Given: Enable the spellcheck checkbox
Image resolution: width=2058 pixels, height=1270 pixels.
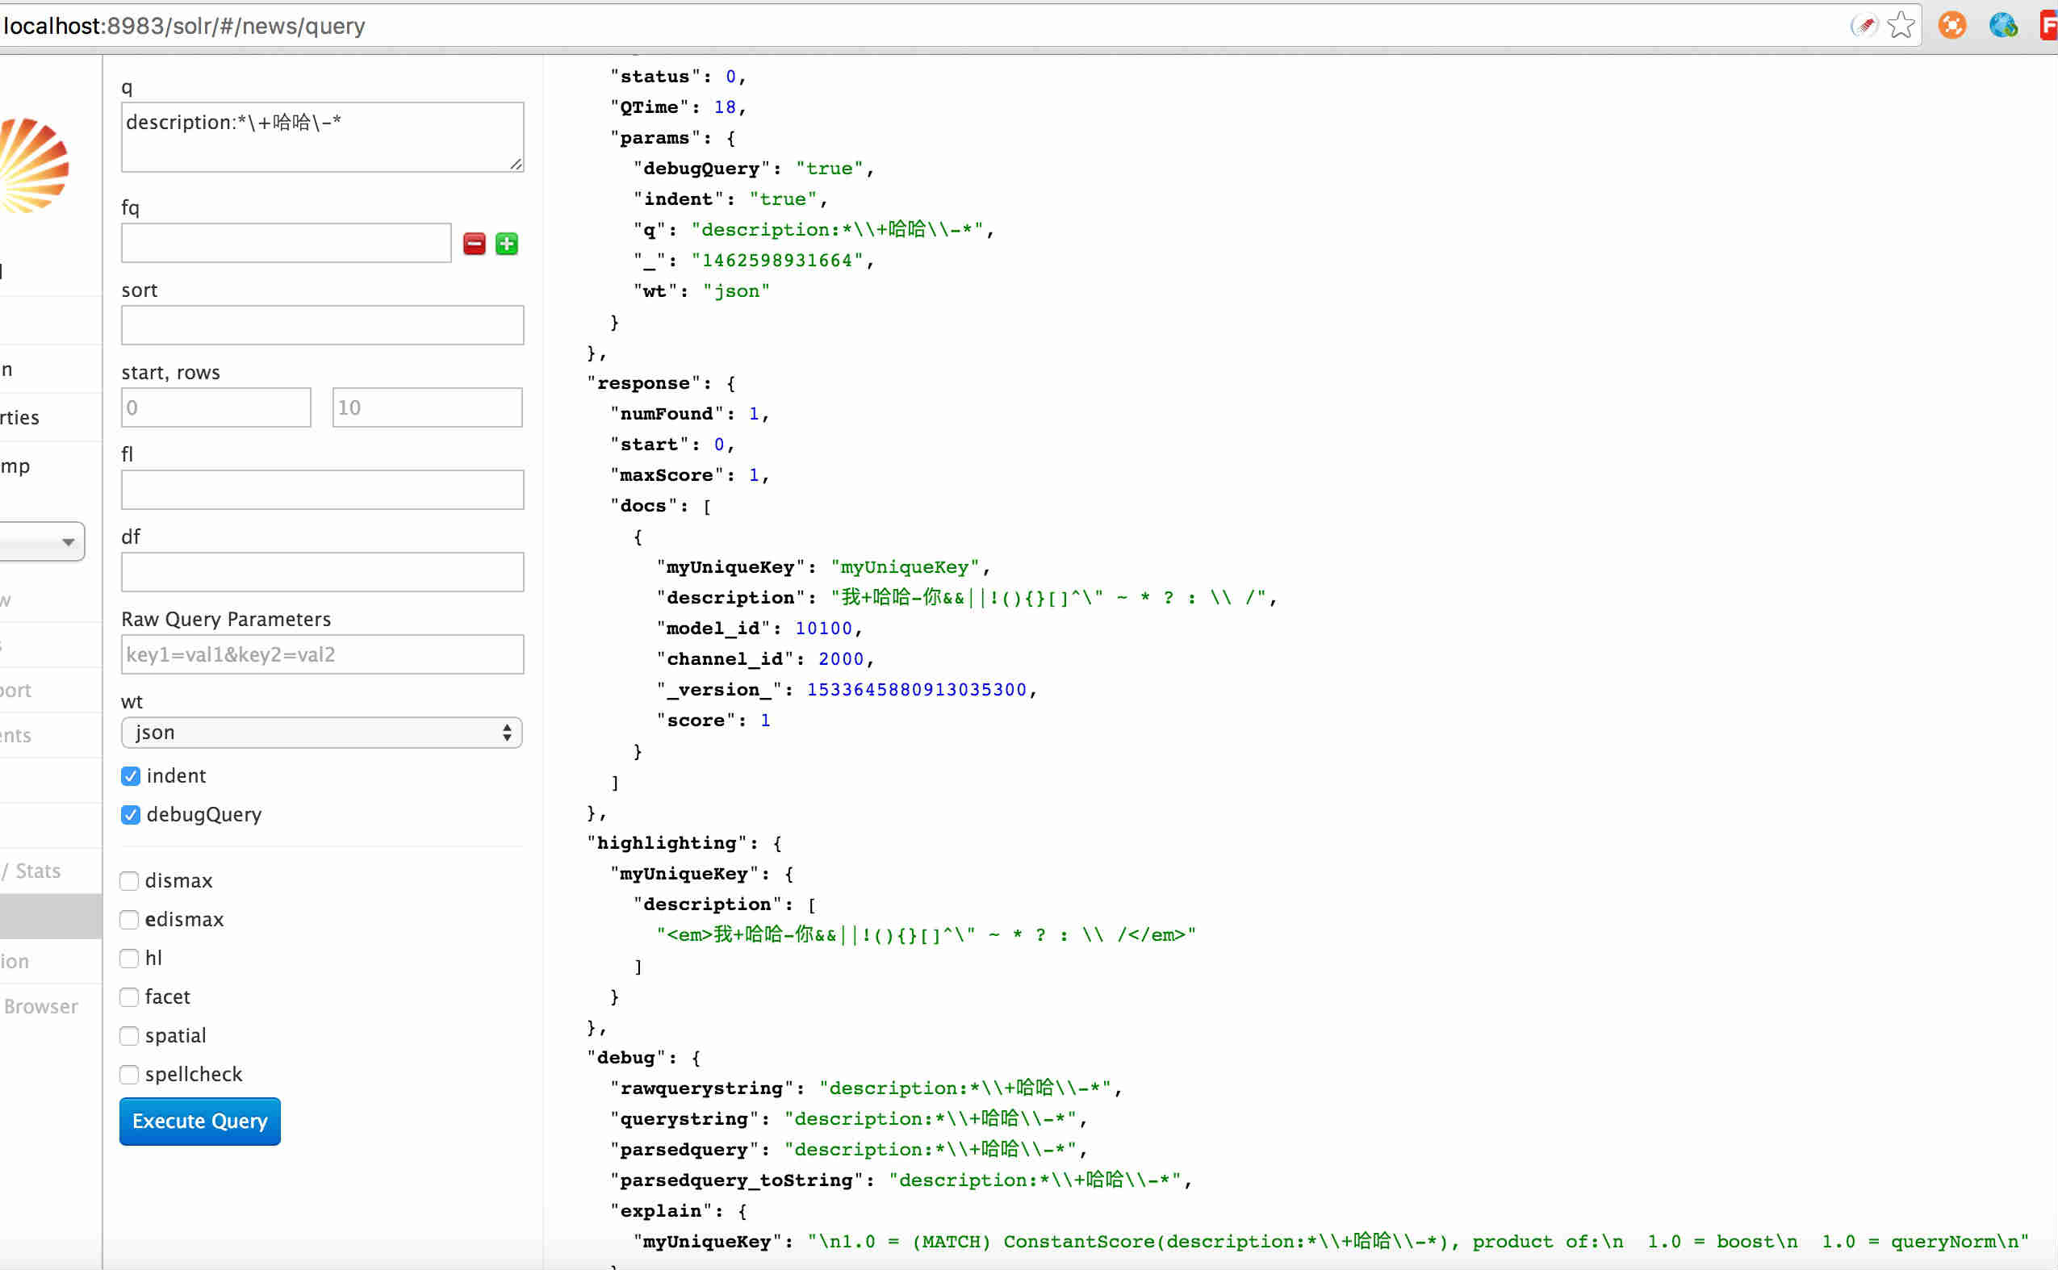Looking at the screenshot, I should [x=128, y=1073].
